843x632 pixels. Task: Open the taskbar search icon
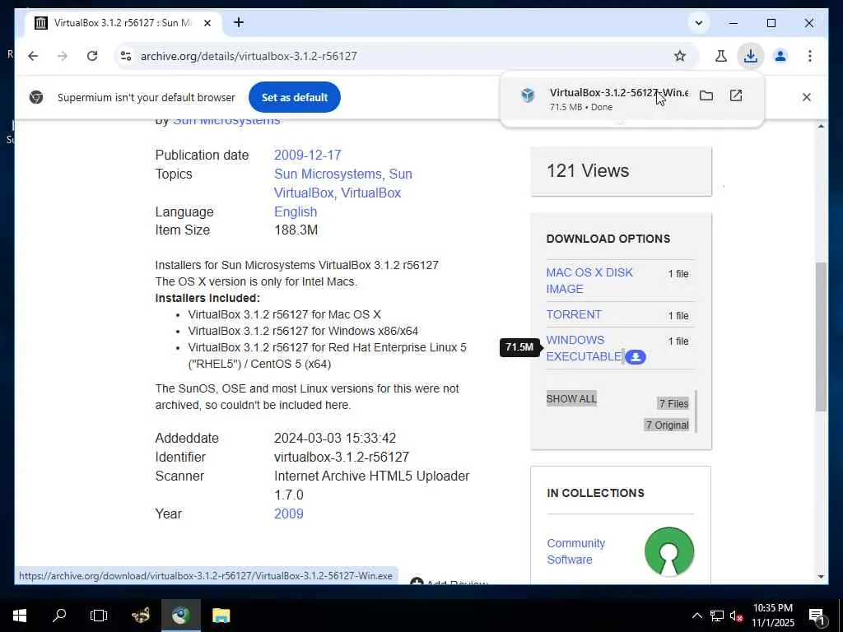[x=59, y=616]
